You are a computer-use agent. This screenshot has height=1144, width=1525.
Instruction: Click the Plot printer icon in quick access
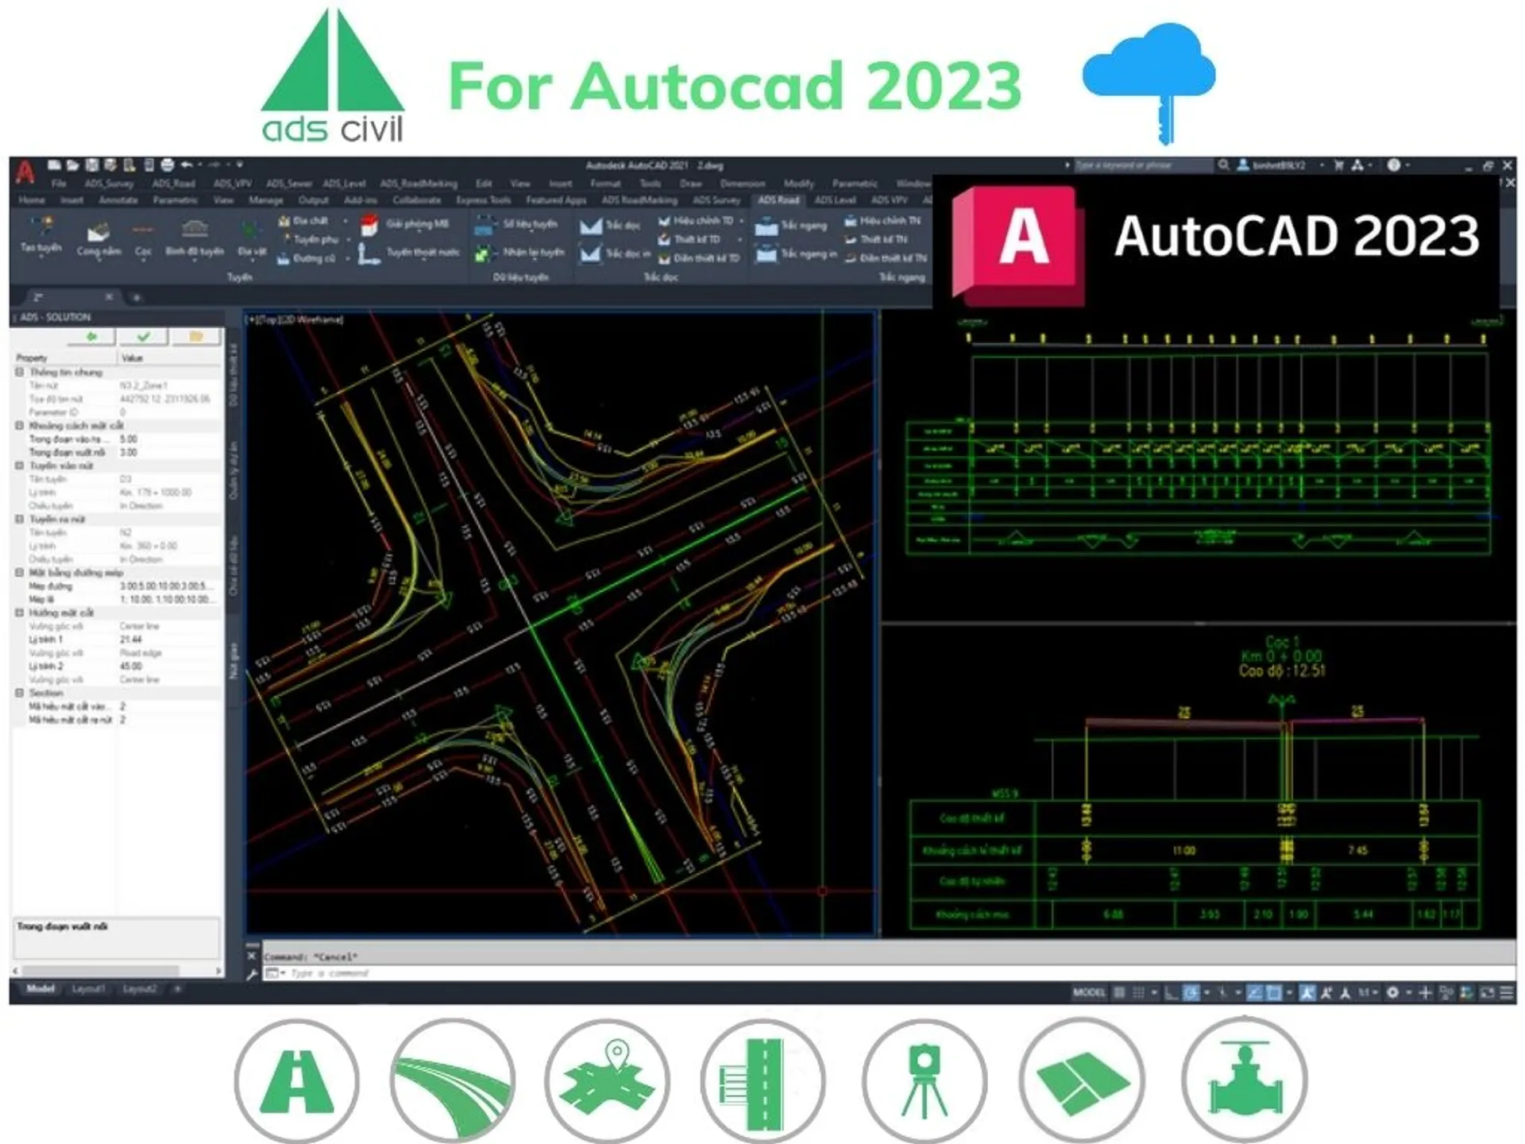(168, 165)
